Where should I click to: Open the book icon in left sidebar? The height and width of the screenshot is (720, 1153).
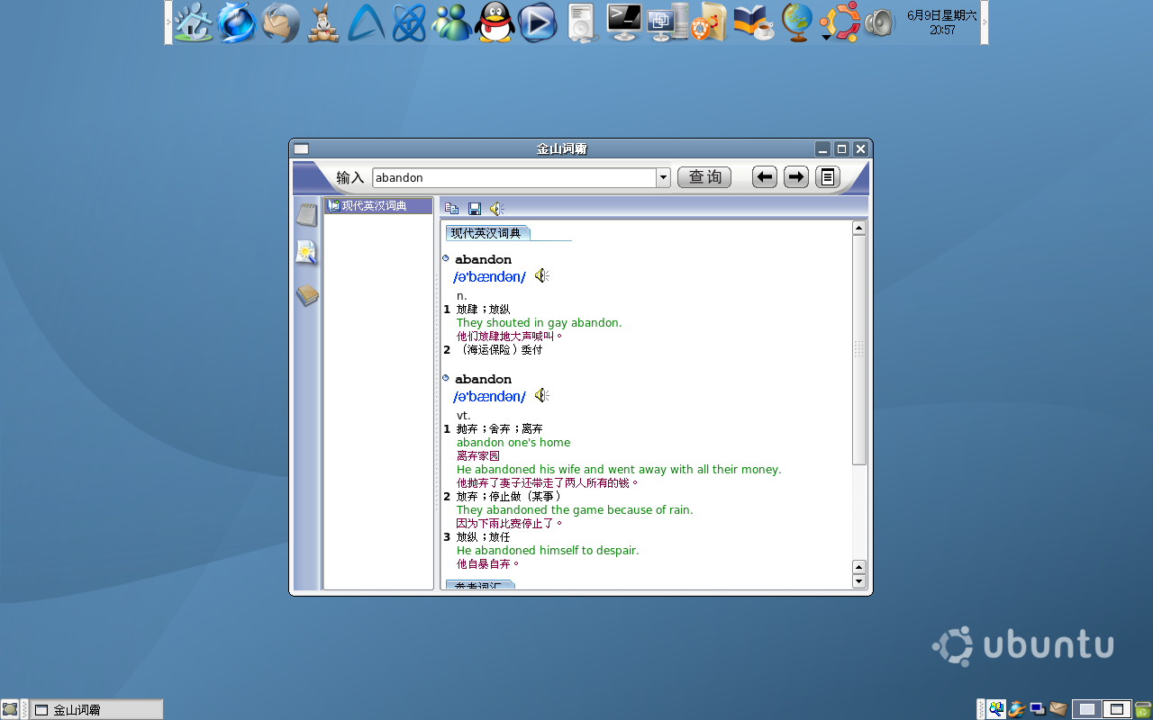click(x=307, y=294)
